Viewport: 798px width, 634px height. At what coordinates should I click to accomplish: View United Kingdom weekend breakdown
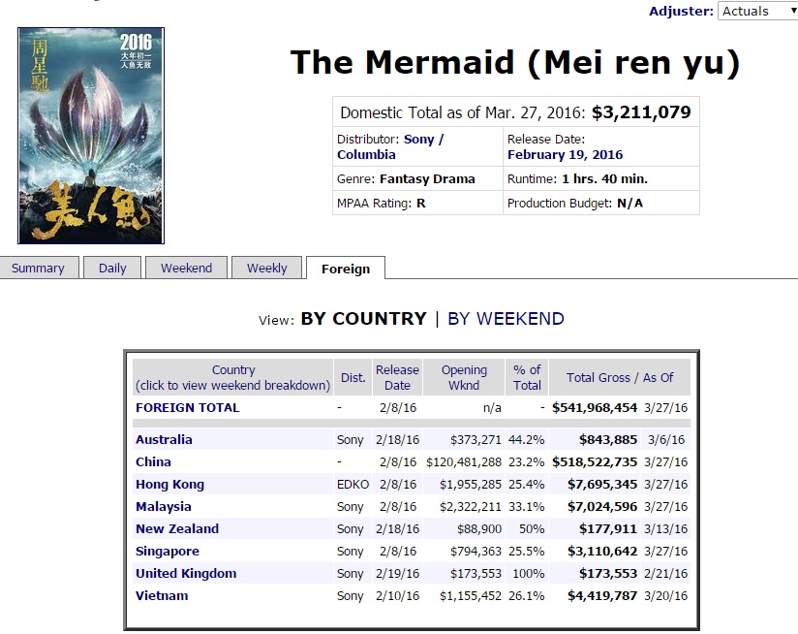click(x=186, y=573)
